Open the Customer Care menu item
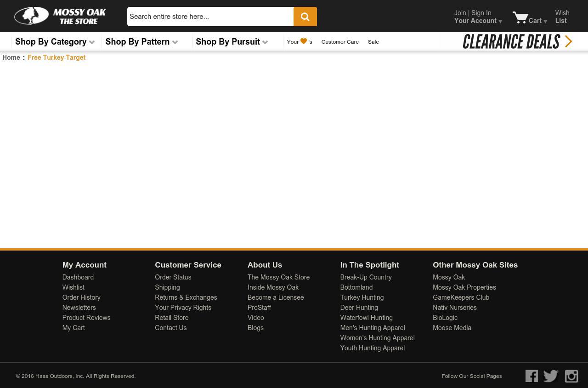Image resolution: width=588 pixels, height=388 pixels. pyautogui.click(x=340, y=42)
